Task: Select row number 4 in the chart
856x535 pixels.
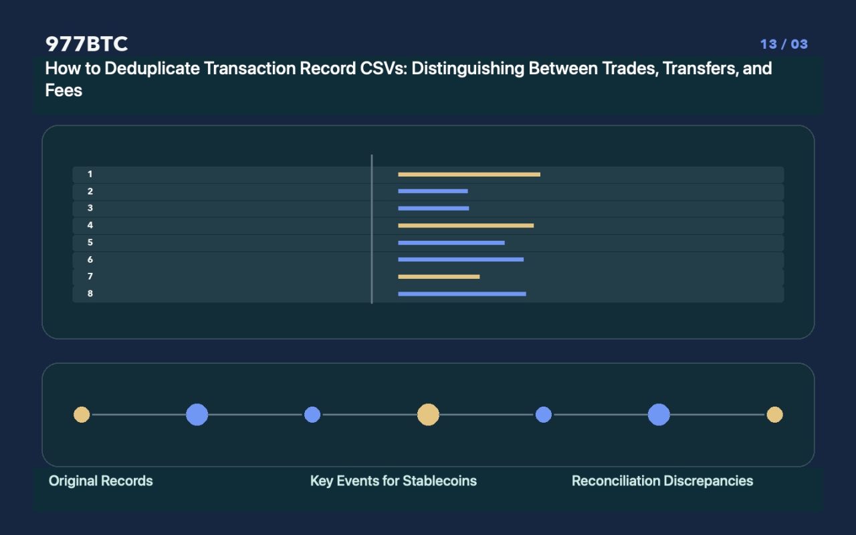Action: click(x=428, y=225)
